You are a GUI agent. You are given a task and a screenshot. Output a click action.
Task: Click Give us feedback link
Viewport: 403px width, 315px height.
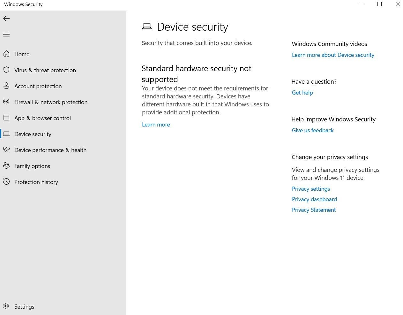point(313,130)
